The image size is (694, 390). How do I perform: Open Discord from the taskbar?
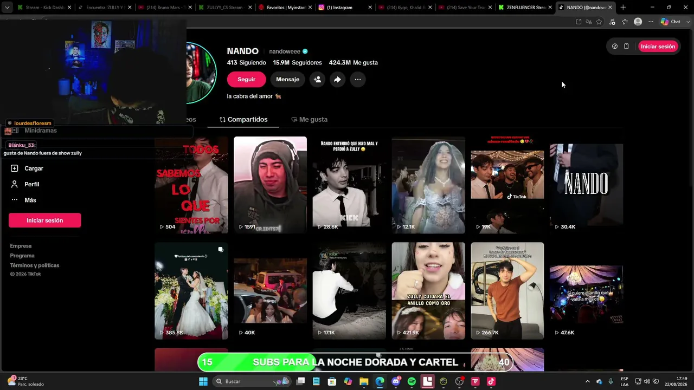pyautogui.click(x=396, y=381)
